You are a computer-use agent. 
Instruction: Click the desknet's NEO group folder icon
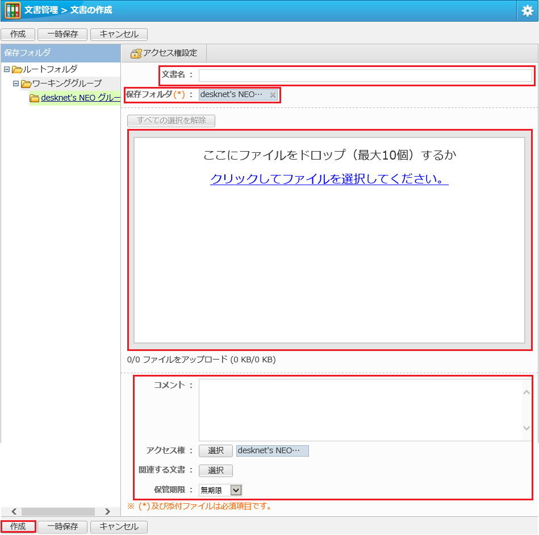tap(35, 98)
